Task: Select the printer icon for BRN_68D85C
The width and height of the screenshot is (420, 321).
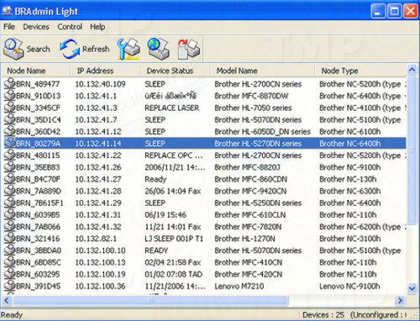Action: 9,262
